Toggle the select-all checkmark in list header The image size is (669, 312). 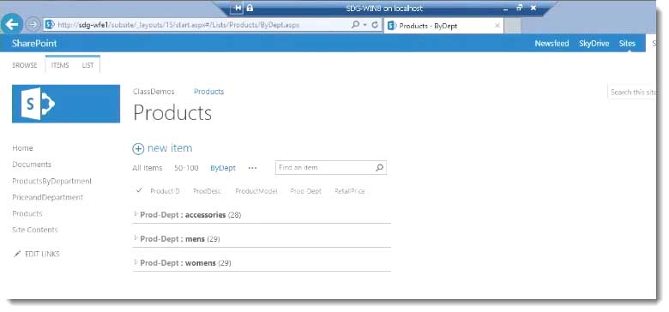coord(139,190)
